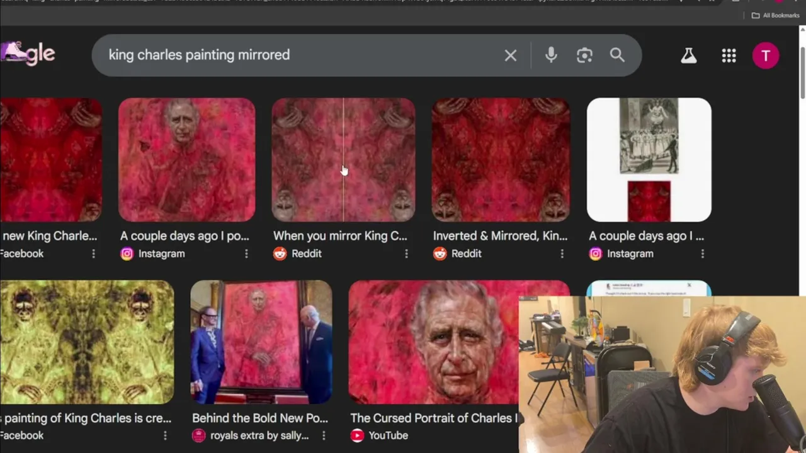This screenshot has width=806, height=453.
Task: Open the 'When you mirror King C...' image thumbnail
Action: tap(343, 159)
